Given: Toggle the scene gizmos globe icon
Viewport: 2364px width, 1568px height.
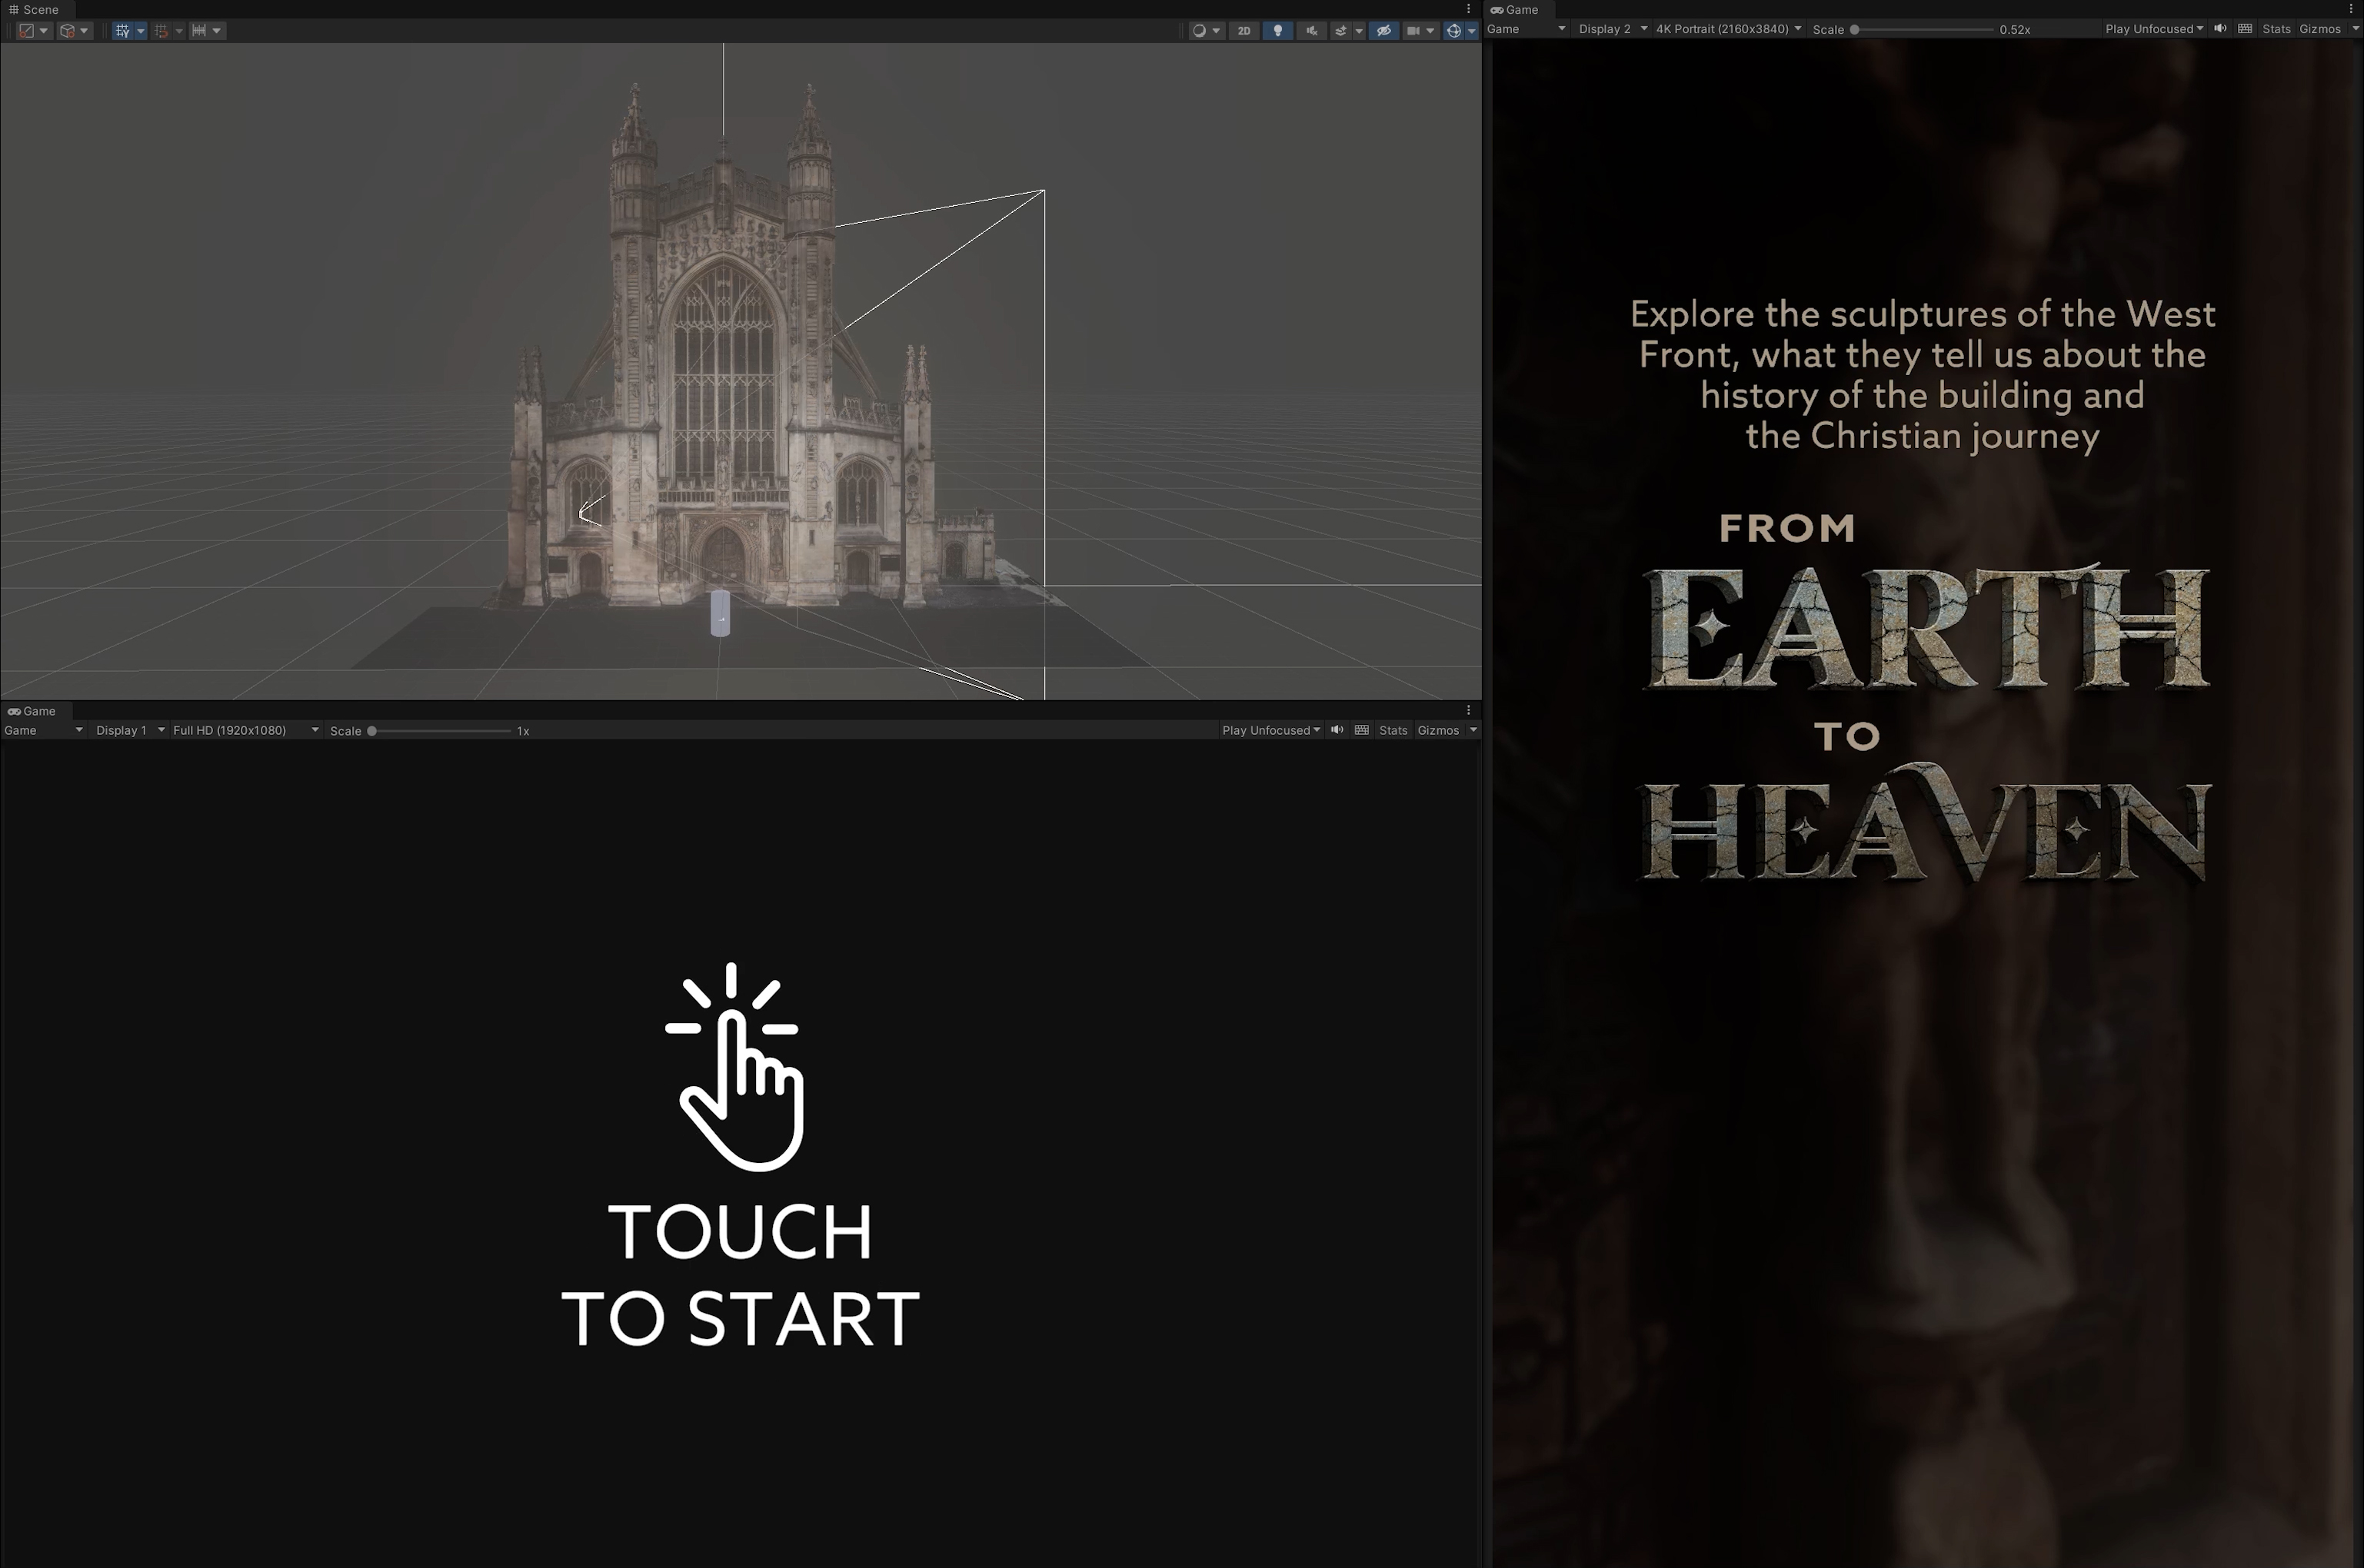Looking at the screenshot, I should pyautogui.click(x=1453, y=31).
